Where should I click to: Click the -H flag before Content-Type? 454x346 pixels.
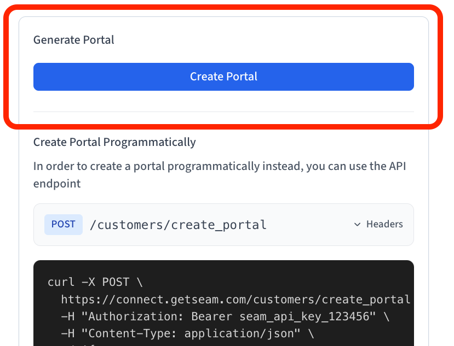pos(68,333)
